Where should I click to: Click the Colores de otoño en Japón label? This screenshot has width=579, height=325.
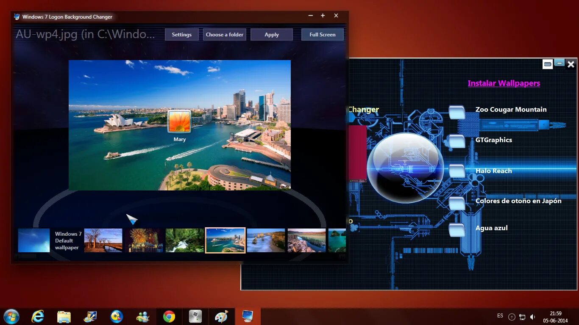point(518,201)
